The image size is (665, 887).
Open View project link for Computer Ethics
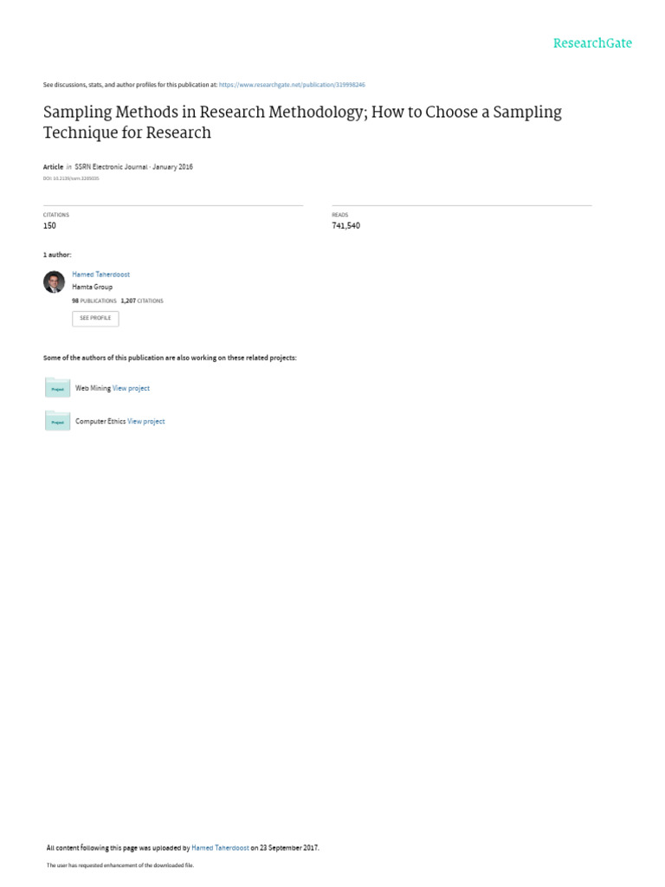pos(145,421)
